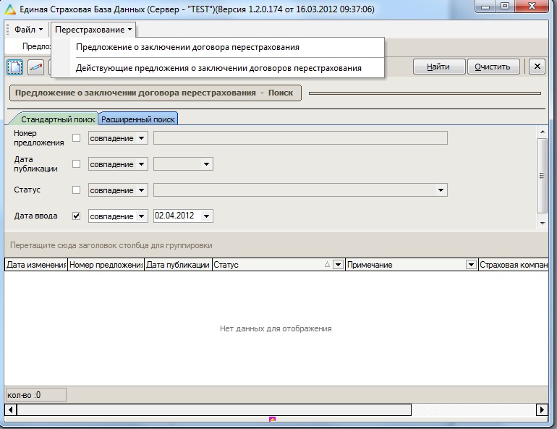The image size is (557, 429).
Task: Expand match type dropdown for Номер предложения
Action: pos(141,138)
